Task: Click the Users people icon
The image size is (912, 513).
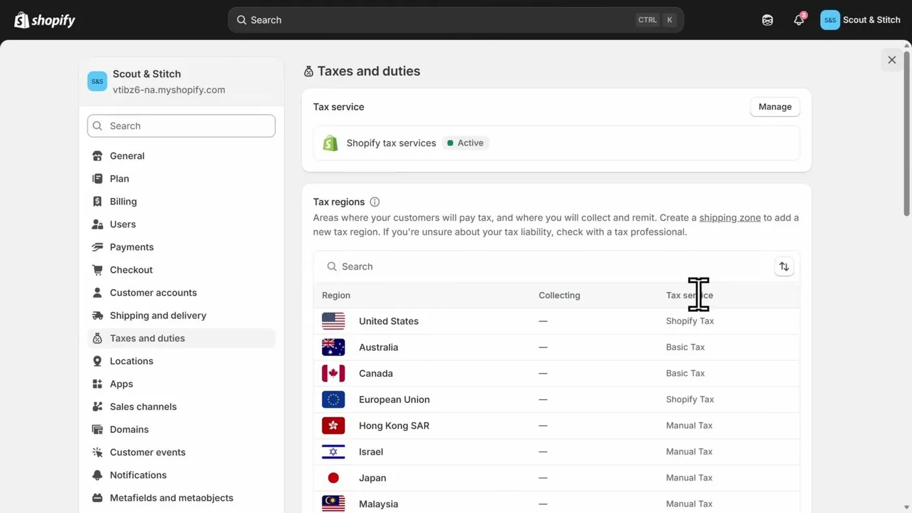Action: [97, 224]
